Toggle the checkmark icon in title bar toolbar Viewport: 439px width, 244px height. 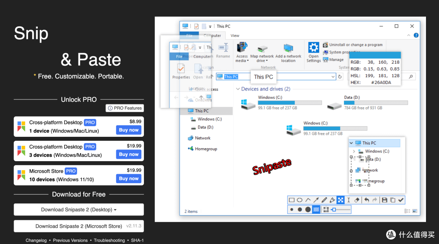tap(197, 26)
